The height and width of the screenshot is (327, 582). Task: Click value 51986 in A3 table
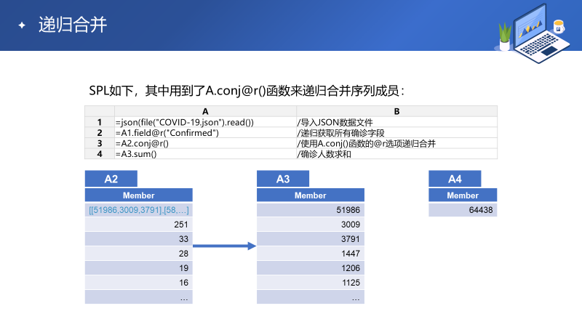[x=311, y=210]
